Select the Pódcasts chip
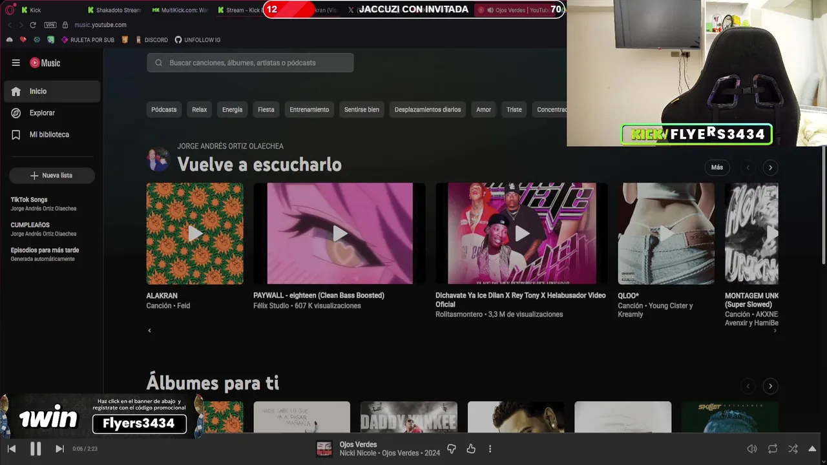The width and height of the screenshot is (827, 465). click(x=164, y=110)
